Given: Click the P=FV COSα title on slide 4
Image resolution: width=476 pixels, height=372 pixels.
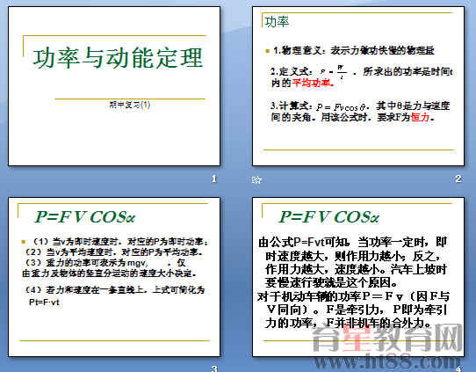Looking at the screenshot, I should (x=329, y=217).
